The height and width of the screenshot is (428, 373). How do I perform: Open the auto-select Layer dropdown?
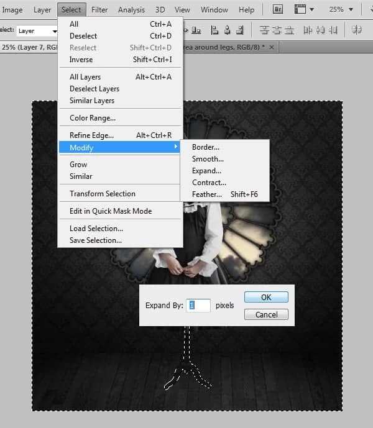pyautogui.click(x=36, y=30)
